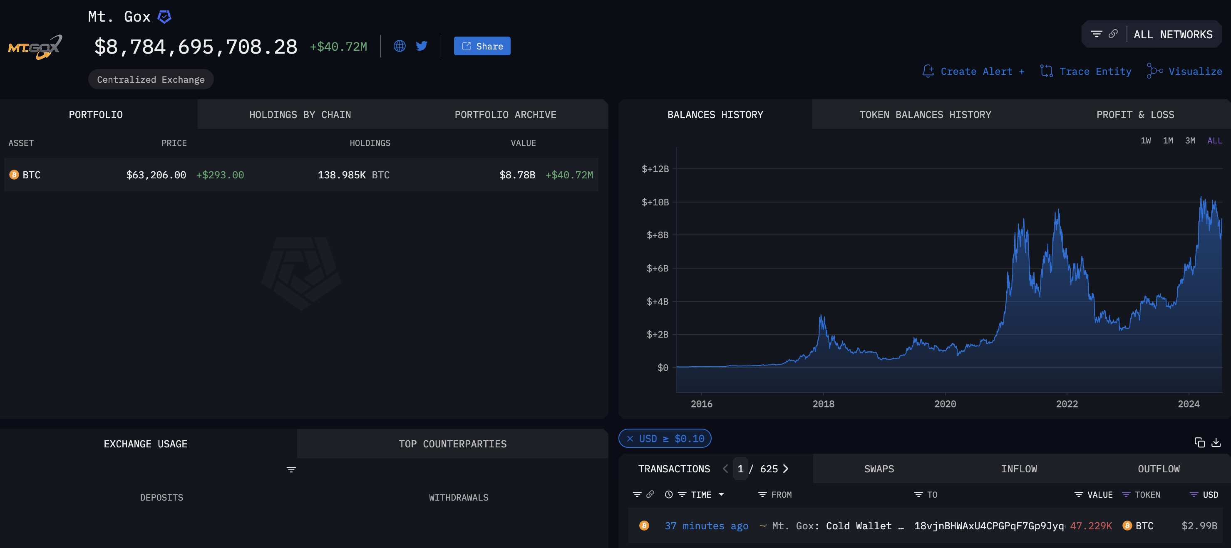Open the Visualize link
Viewport: 1231px width, 548px height.
(x=1184, y=71)
